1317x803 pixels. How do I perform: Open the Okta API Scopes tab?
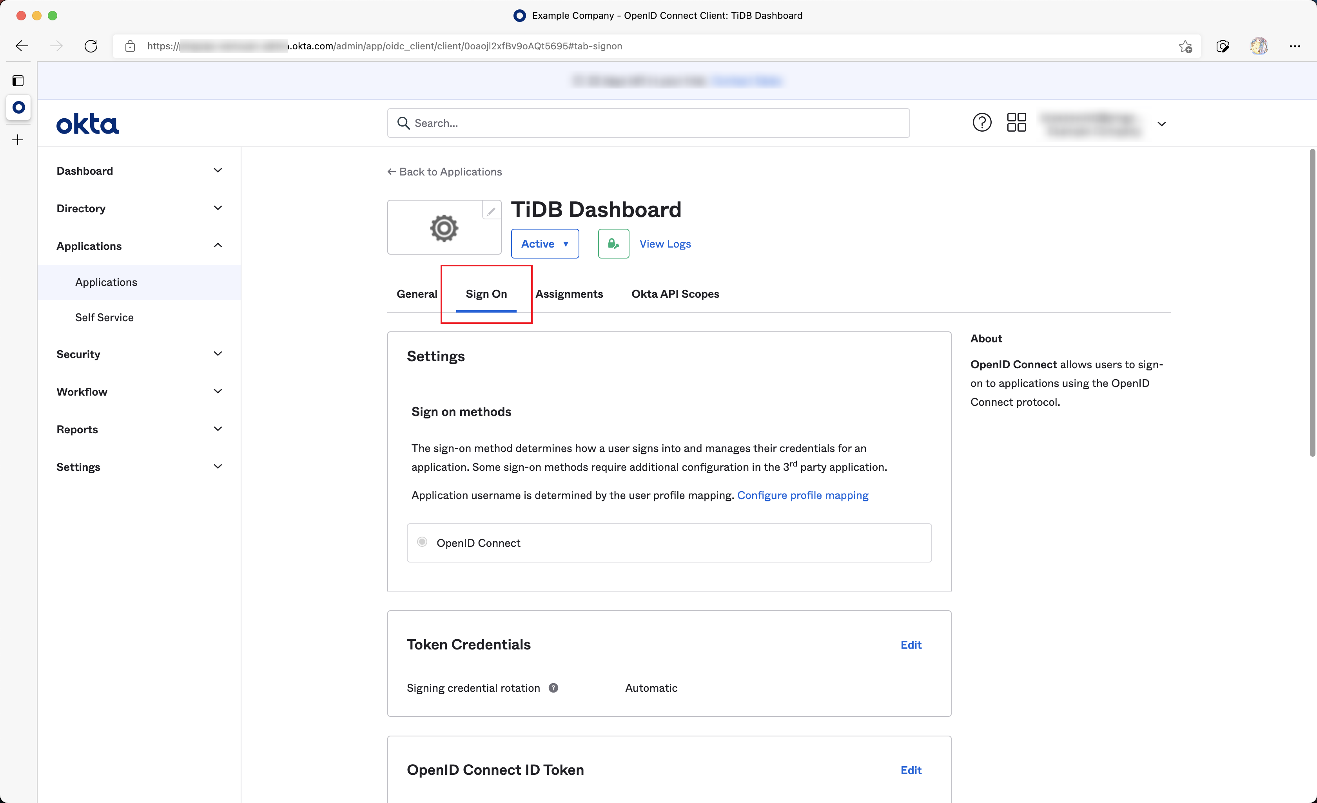click(675, 294)
